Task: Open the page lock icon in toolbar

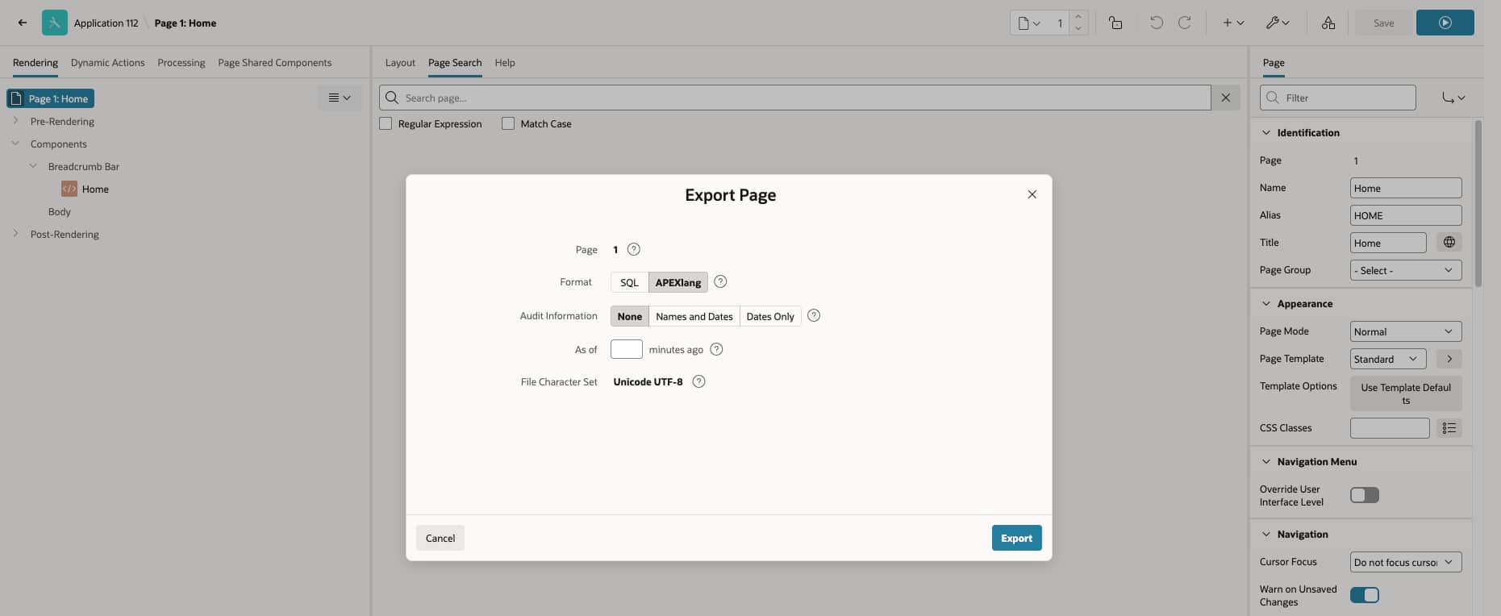Action: click(1115, 23)
